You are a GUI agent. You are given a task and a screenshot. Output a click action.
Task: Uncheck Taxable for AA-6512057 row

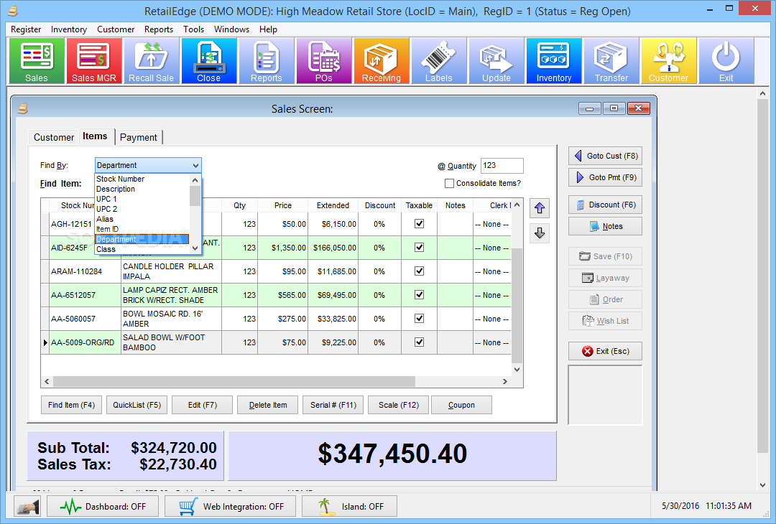point(419,294)
